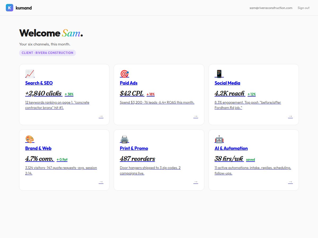Click the Client · Rivera Construction badge
The image size is (318, 238).
point(47,53)
